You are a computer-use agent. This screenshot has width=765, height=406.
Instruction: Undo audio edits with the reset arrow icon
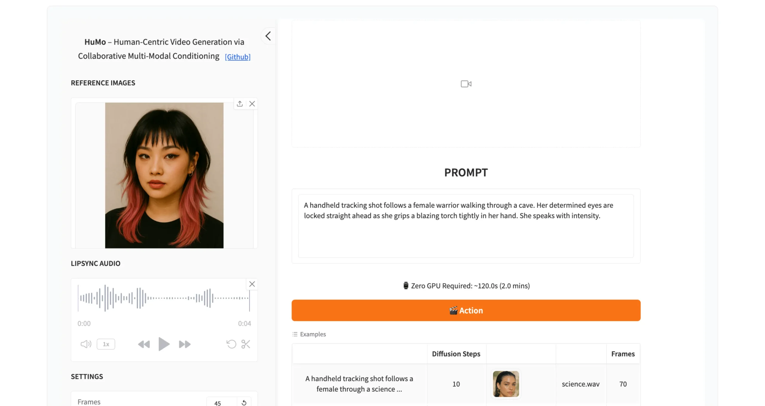pyautogui.click(x=231, y=344)
